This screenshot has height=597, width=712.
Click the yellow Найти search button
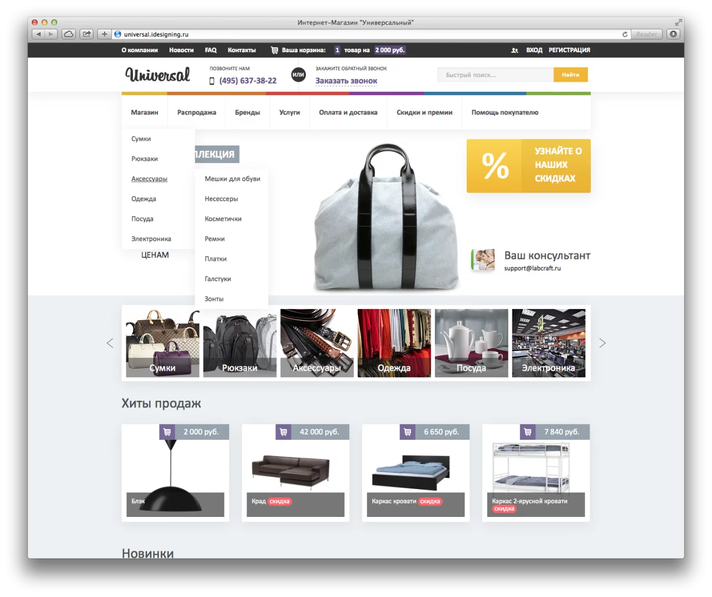570,74
